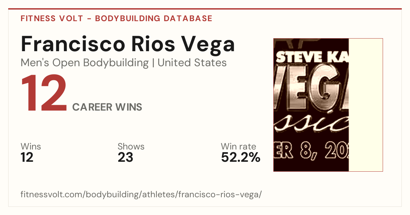The width and height of the screenshot is (410, 215).
Task: Open the Vegas Classic poster thumbnail
Action: point(328,105)
